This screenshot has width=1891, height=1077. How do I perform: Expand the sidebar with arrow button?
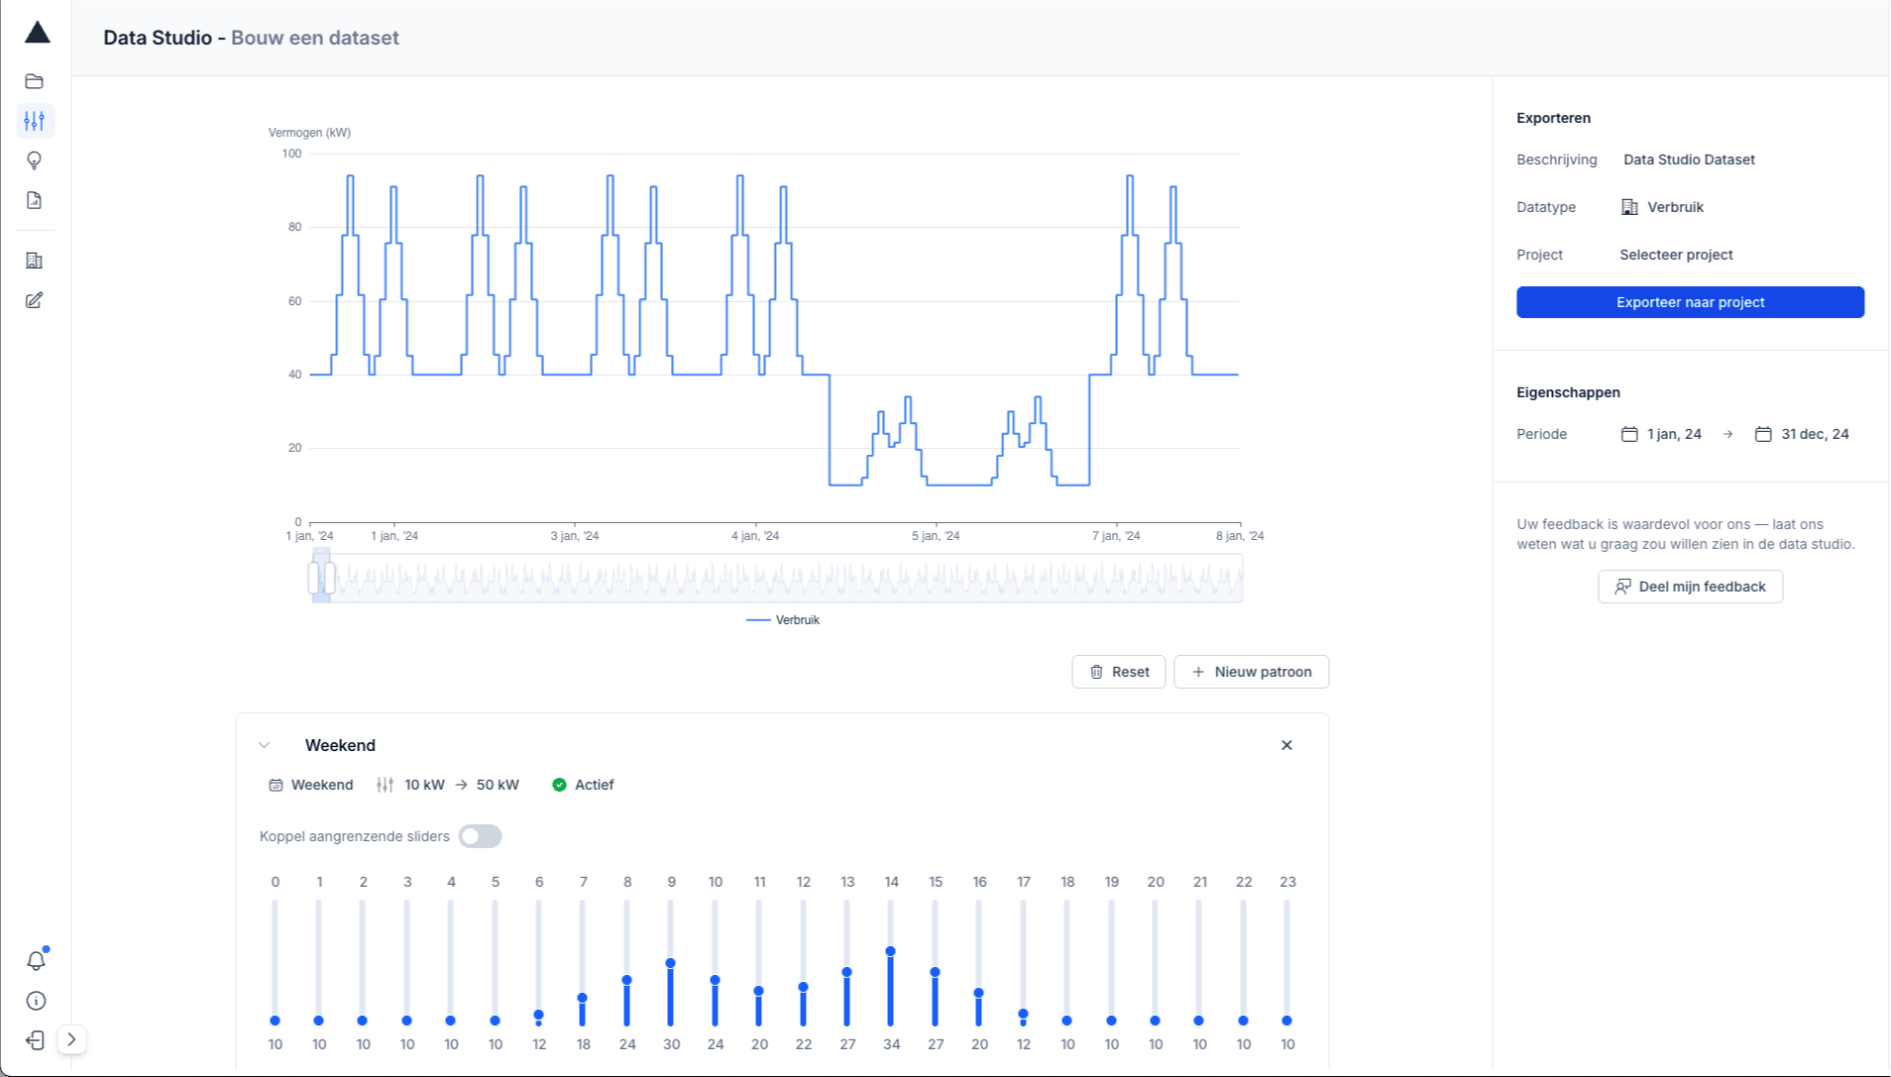pyautogui.click(x=71, y=1039)
